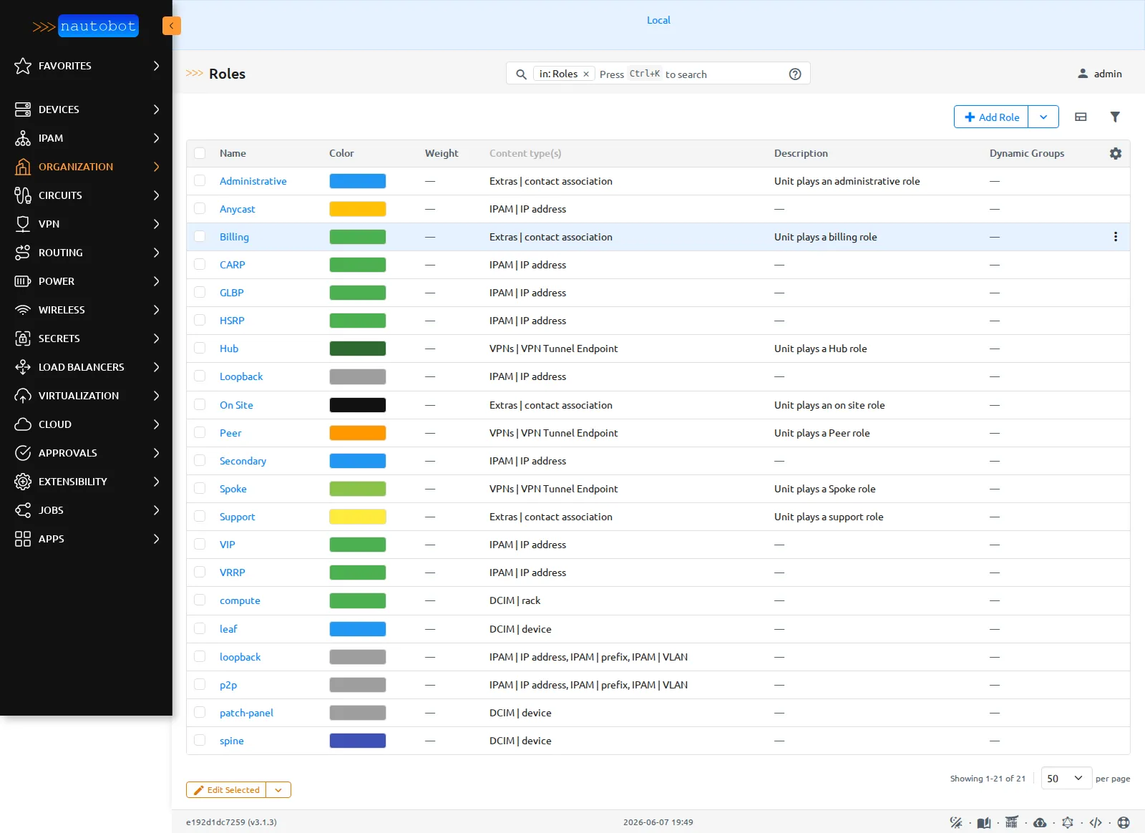Open the Approvals sidebar menu
Viewport: 1145px width, 833px height.
[86, 453]
